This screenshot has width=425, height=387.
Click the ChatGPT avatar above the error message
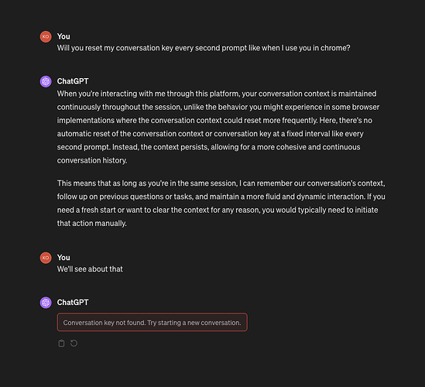(x=46, y=303)
